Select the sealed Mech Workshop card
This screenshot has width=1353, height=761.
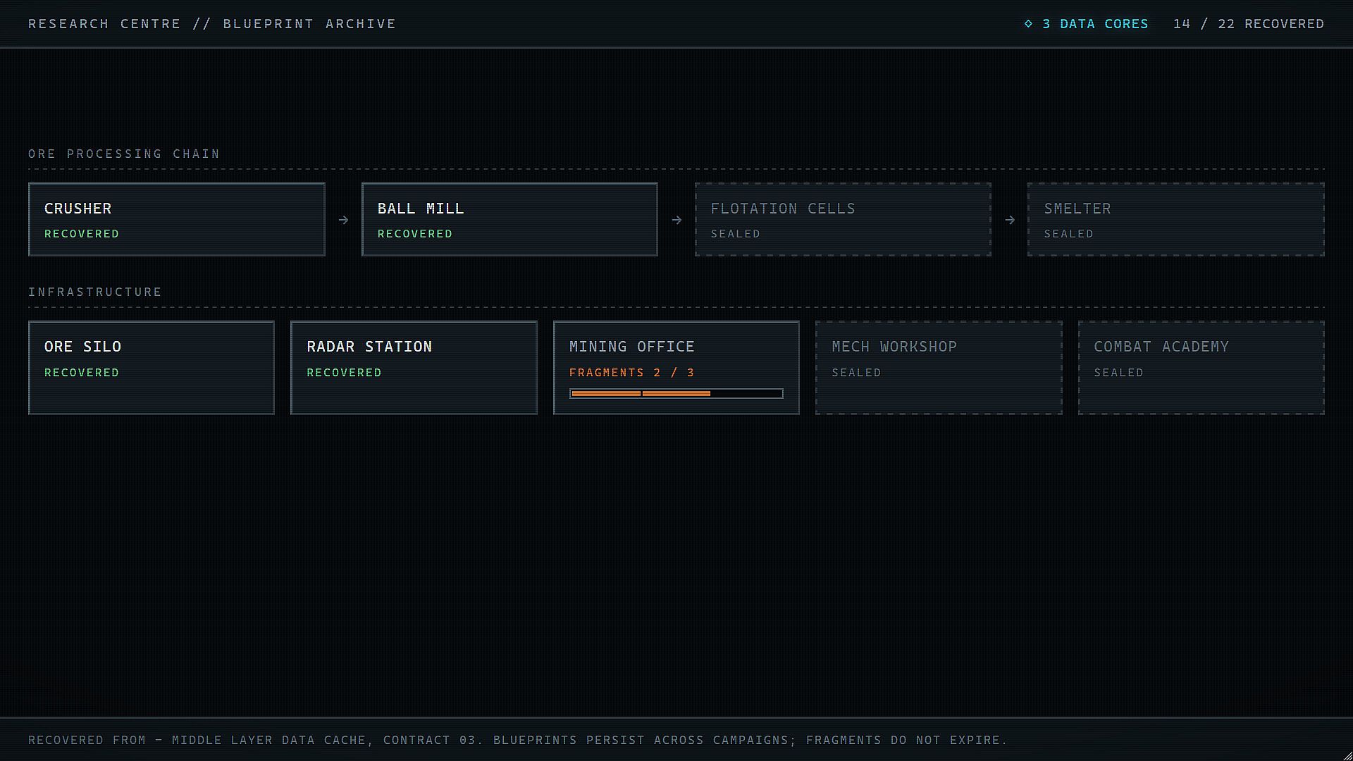coord(939,368)
